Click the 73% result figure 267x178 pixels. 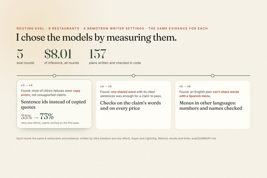pos(47,116)
